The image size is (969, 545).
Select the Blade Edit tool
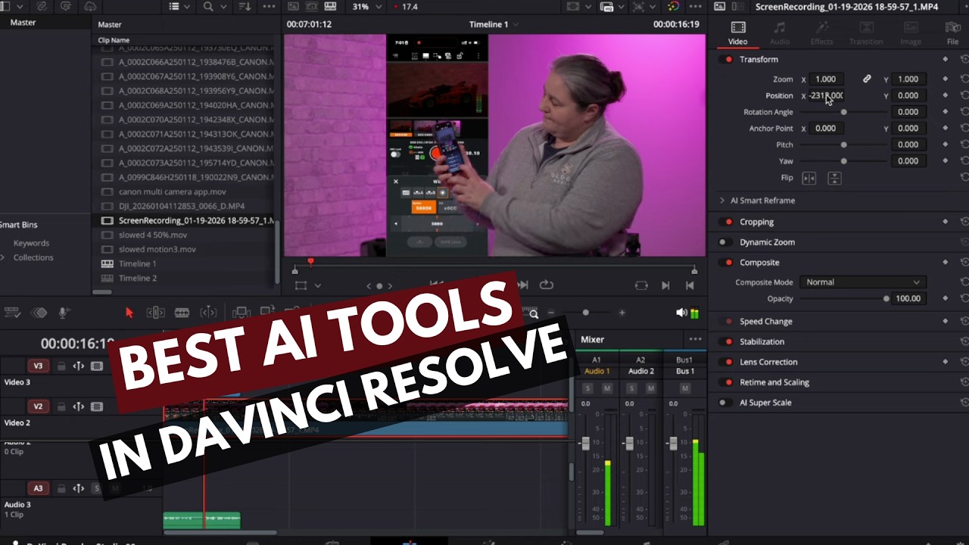tap(182, 313)
